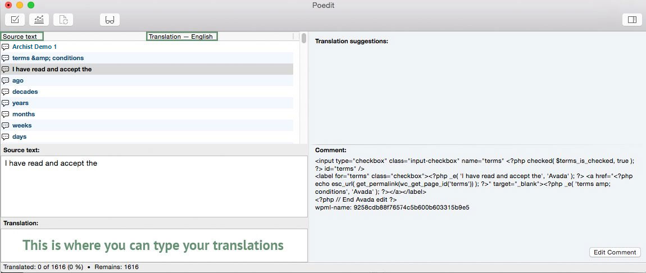Toggle the sidebar panel icon
The height and width of the screenshot is (273, 646).
[x=632, y=20]
